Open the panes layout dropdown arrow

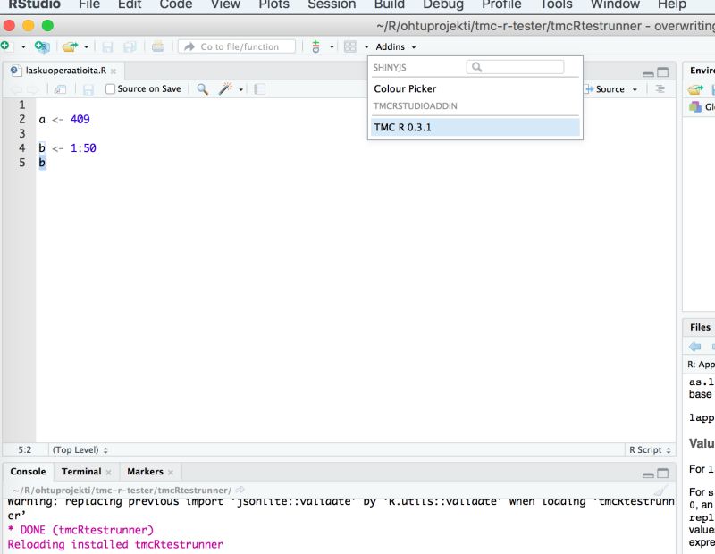[x=366, y=46]
